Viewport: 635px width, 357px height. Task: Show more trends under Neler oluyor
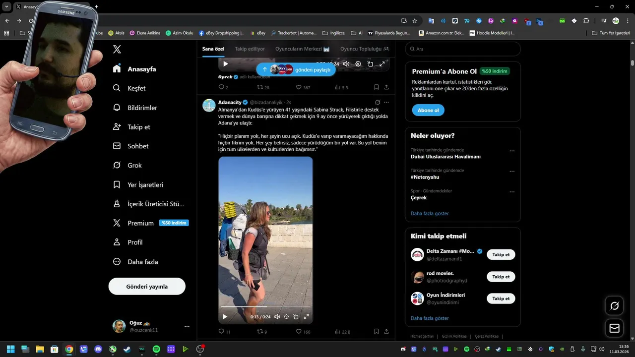[430, 213]
